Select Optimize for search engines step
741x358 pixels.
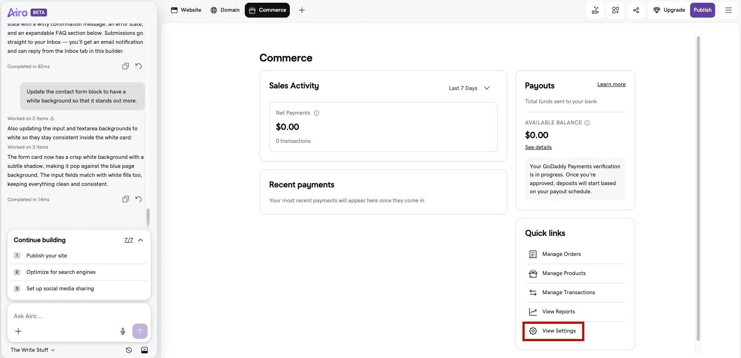(x=79, y=272)
